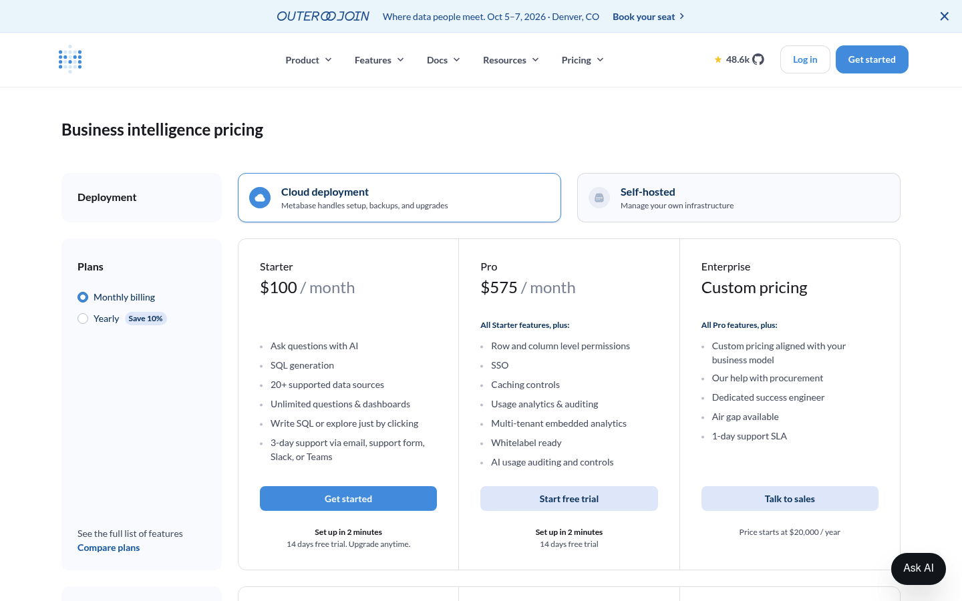
Task: Click Get started under Starter plan
Action: pos(348,499)
